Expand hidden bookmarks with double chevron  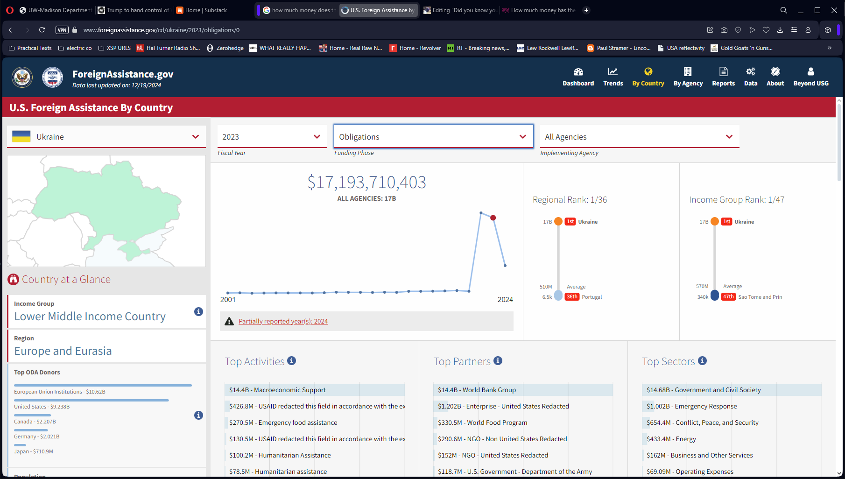coord(829,48)
